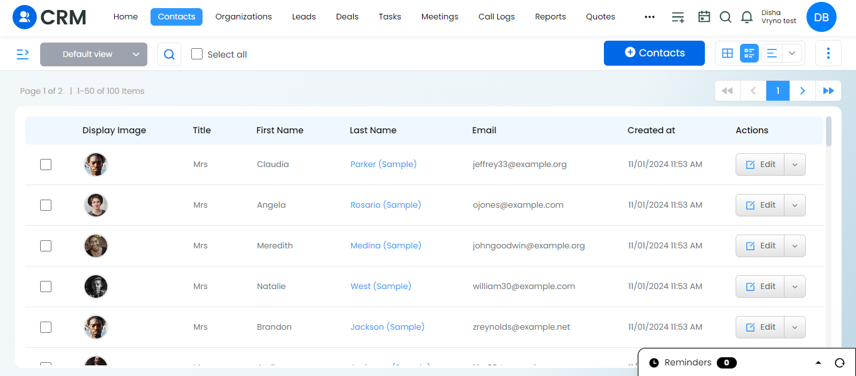Go to next page arrow
The width and height of the screenshot is (856, 376).
pos(803,91)
